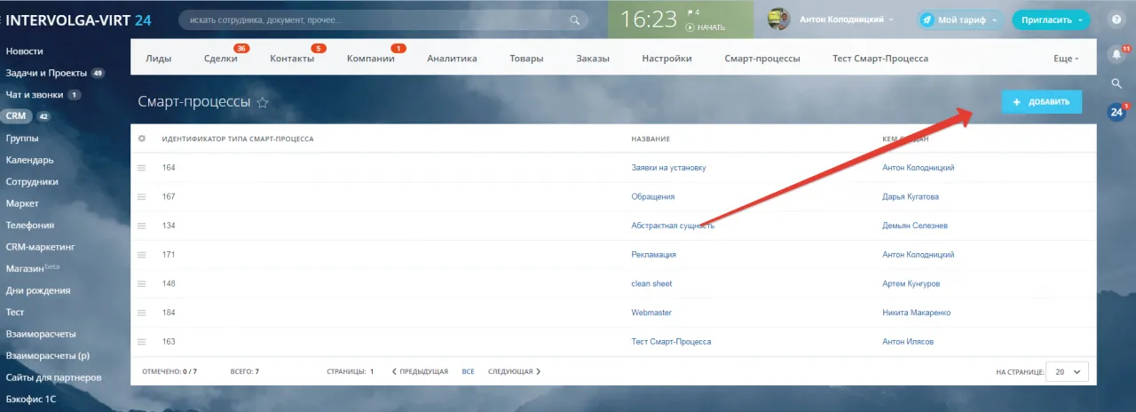Start workday with НАЧАТЬ button

point(706,28)
